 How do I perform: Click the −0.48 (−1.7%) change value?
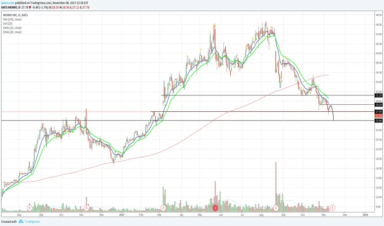40,7
